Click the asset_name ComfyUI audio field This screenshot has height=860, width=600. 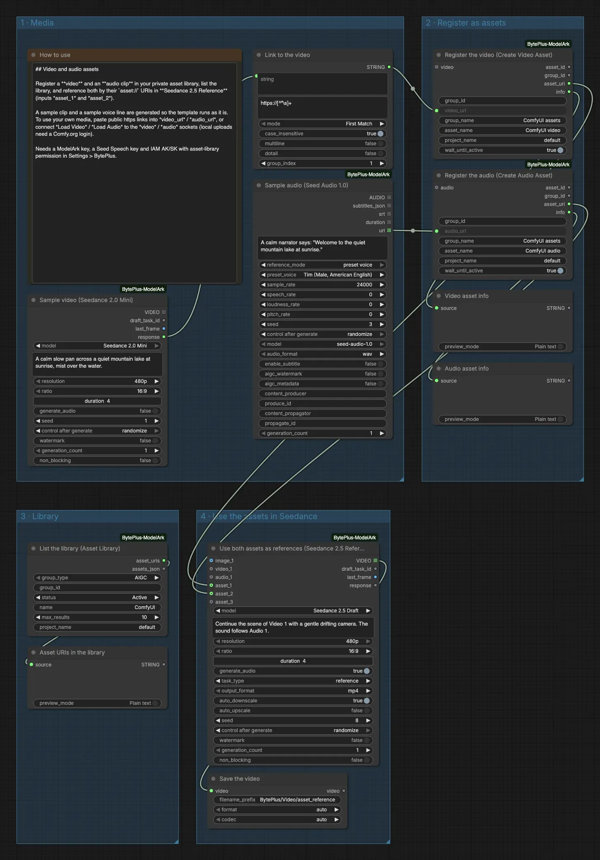pyautogui.click(x=503, y=251)
